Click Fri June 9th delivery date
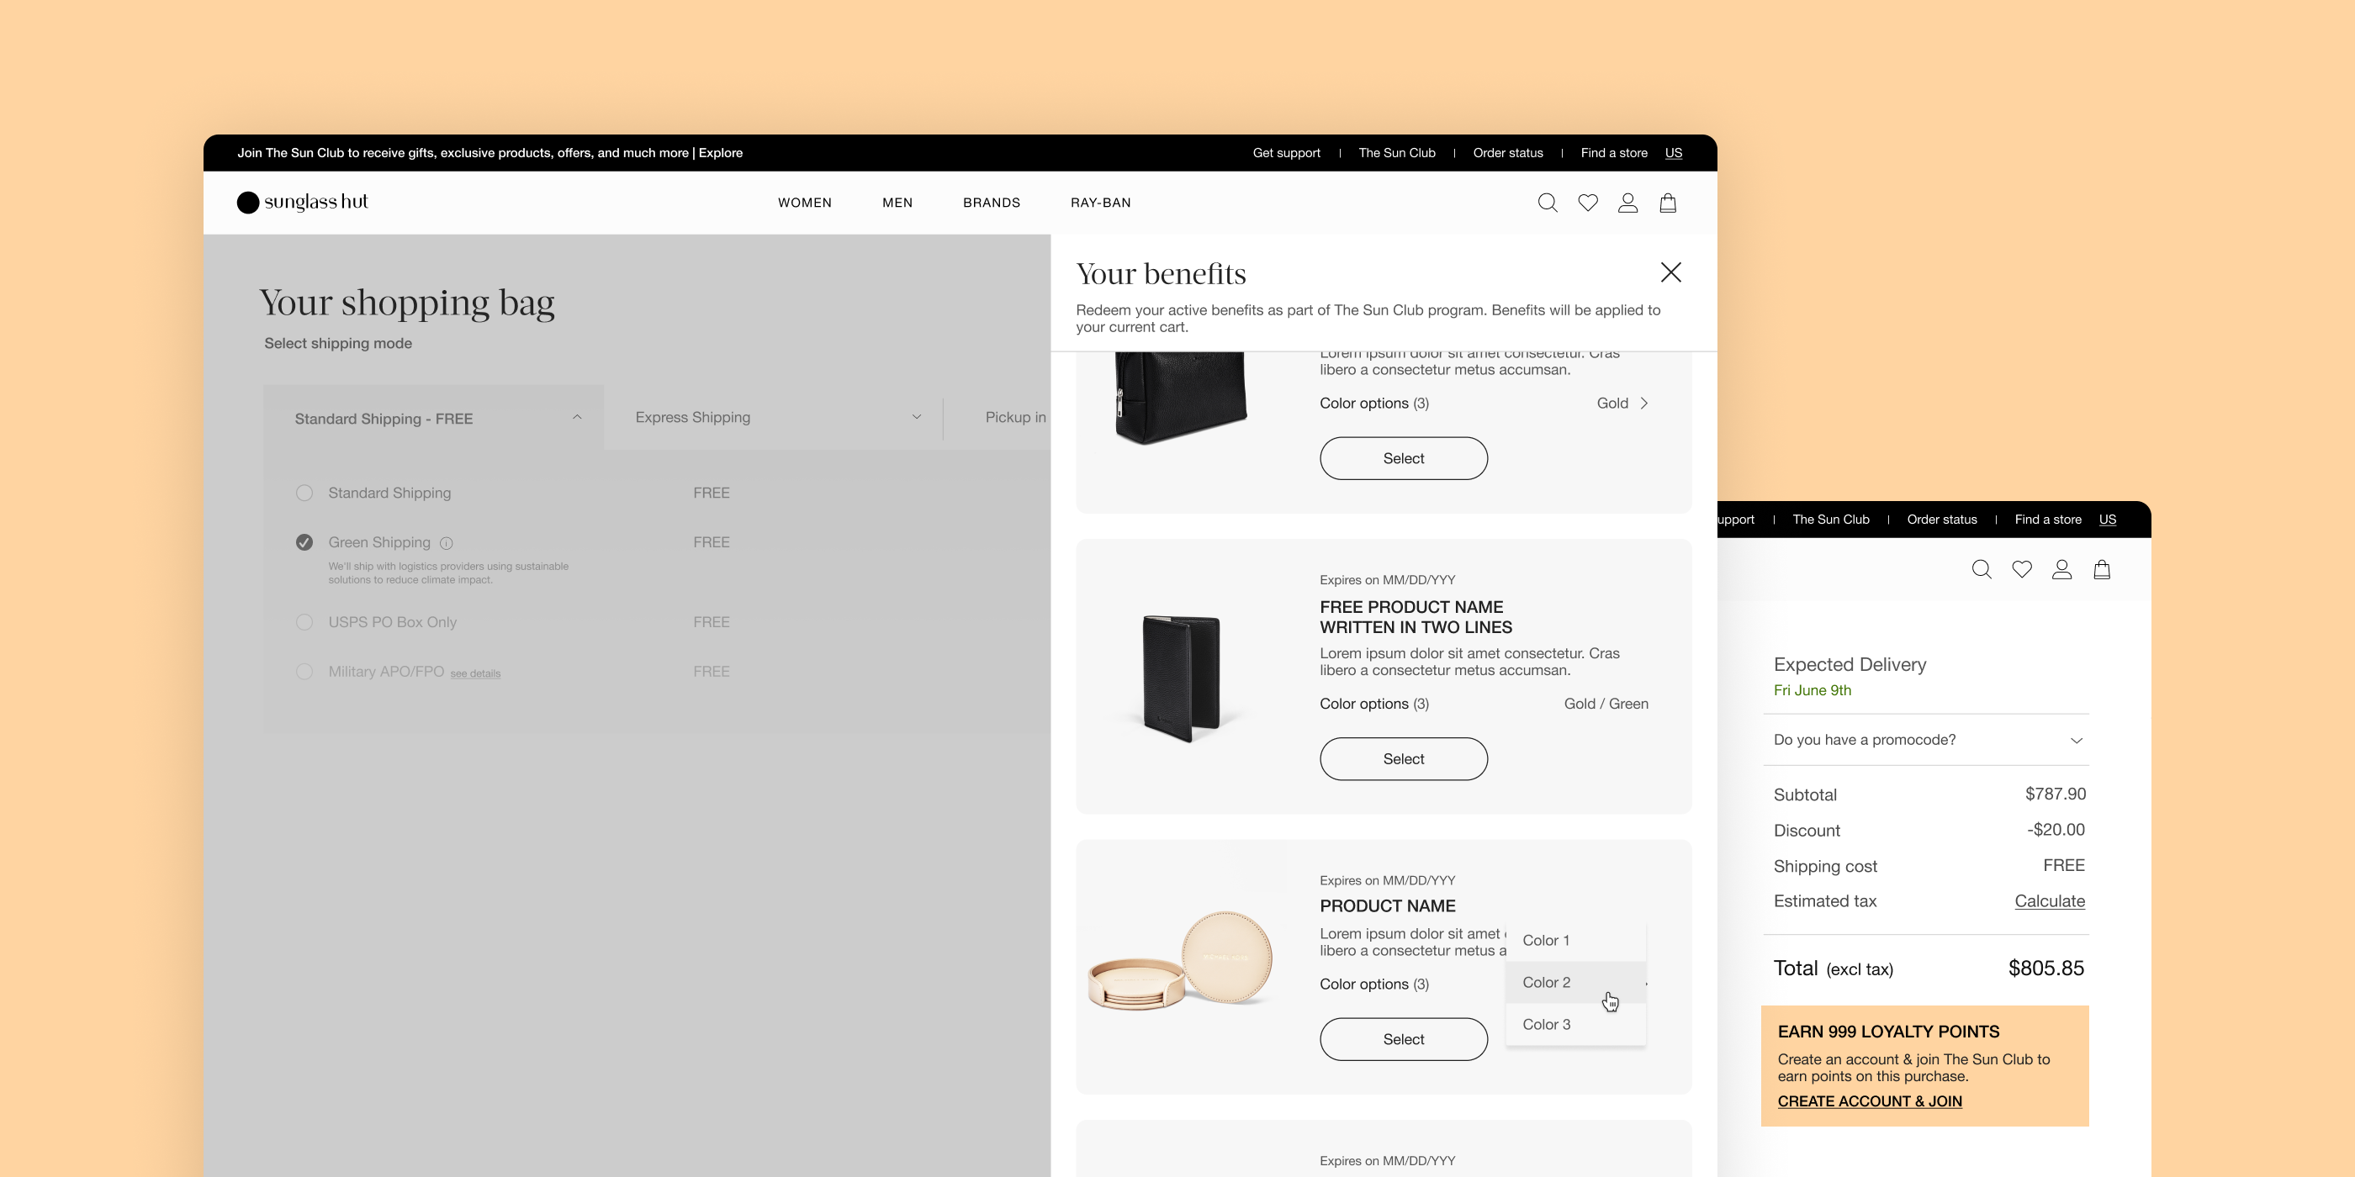This screenshot has height=1177, width=2355. tap(1812, 690)
